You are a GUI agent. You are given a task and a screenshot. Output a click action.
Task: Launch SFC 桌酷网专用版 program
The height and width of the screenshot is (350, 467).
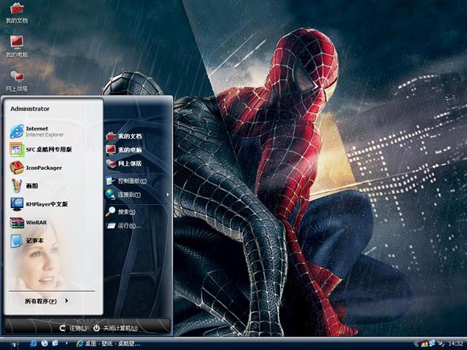[41, 149]
